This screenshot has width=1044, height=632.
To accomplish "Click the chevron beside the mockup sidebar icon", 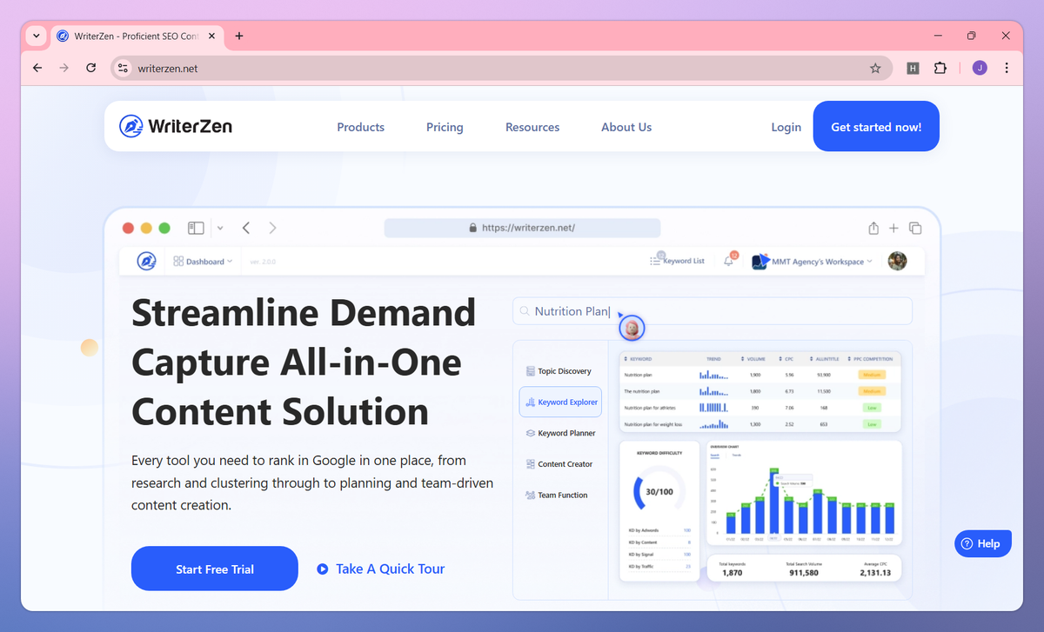I will pos(220,228).
